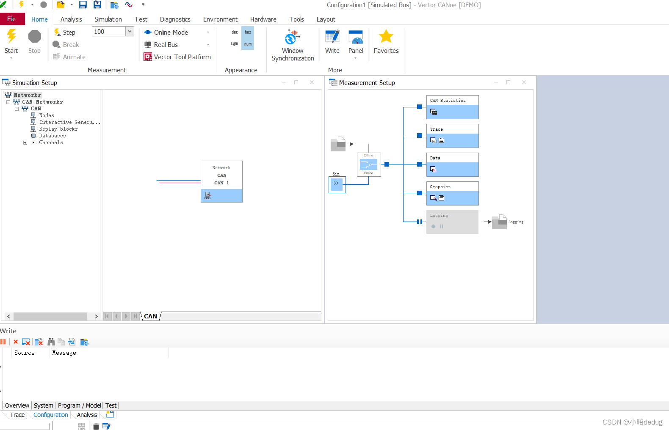This screenshot has height=430, width=669.
Task: Switch to the Simulation ribbon tab
Action: coord(108,19)
